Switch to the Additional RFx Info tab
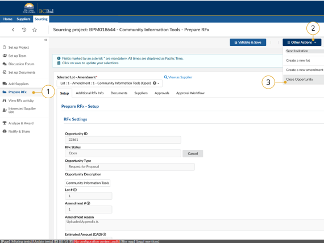 [89, 93]
